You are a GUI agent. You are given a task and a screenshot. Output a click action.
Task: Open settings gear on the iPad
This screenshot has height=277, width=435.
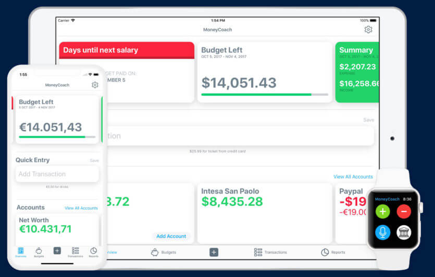(x=368, y=30)
